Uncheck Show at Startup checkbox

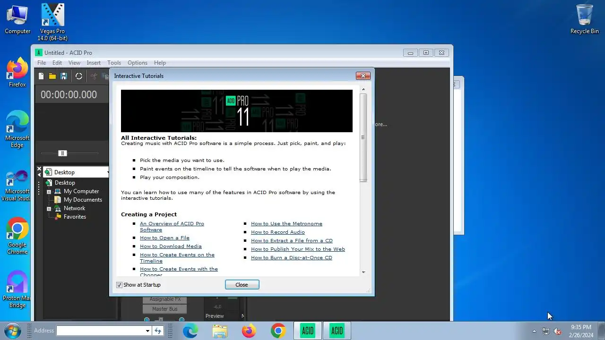coord(119,285)
